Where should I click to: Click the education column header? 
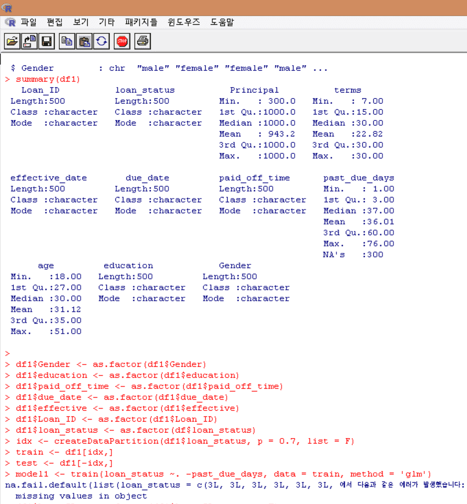point(128,266)
